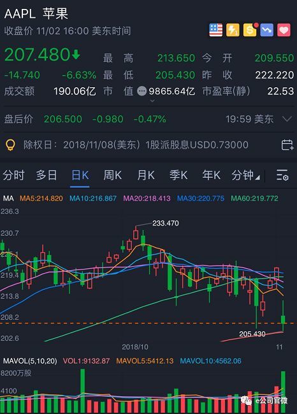Tap the US flag market icon
The width and height of the screenshot is (297, 414).
pyautogui.click(x=215, y=30)
